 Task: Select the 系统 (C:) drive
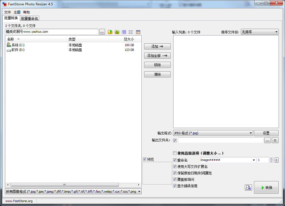(18, 45)
